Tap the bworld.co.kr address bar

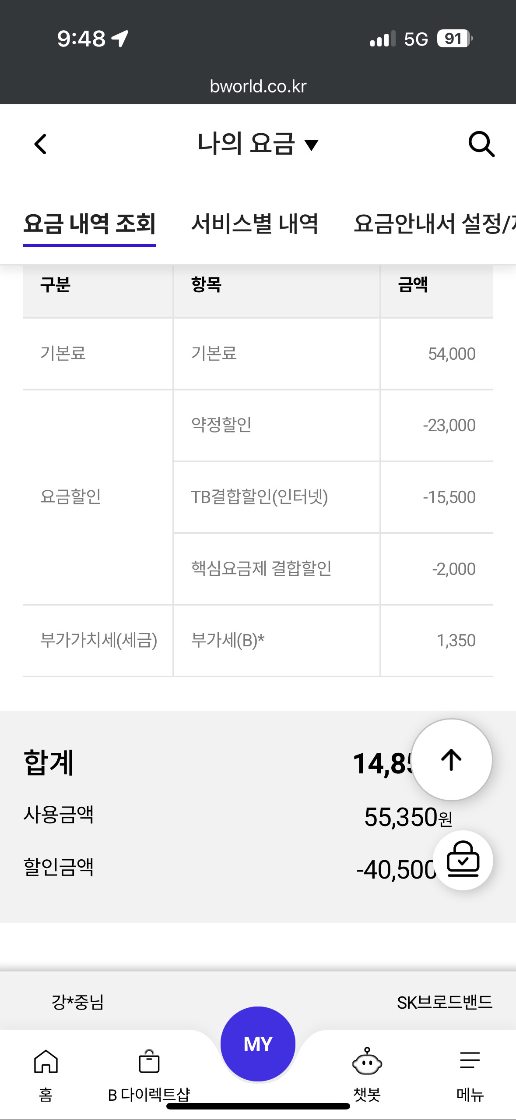click(258, 86)
